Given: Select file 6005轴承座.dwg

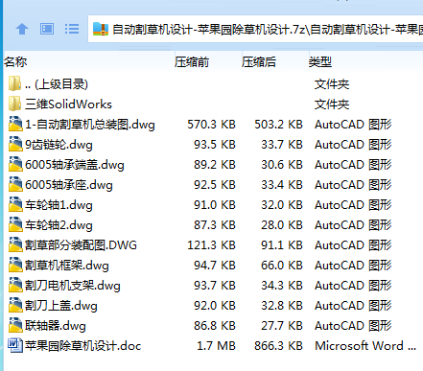Looking at the screenshot, I should [x=69, y=185].
